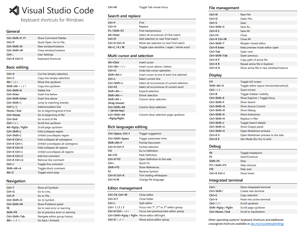This screenshot has width=303, height=226.
Task: Select 'Undo last cursor operation' text
Action: 155,70
